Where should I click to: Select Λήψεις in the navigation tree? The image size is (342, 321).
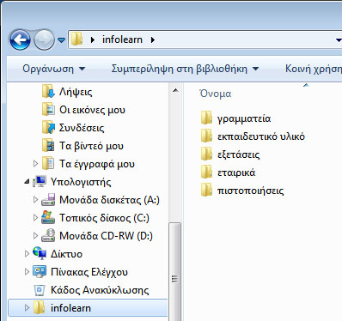(76, 92)
